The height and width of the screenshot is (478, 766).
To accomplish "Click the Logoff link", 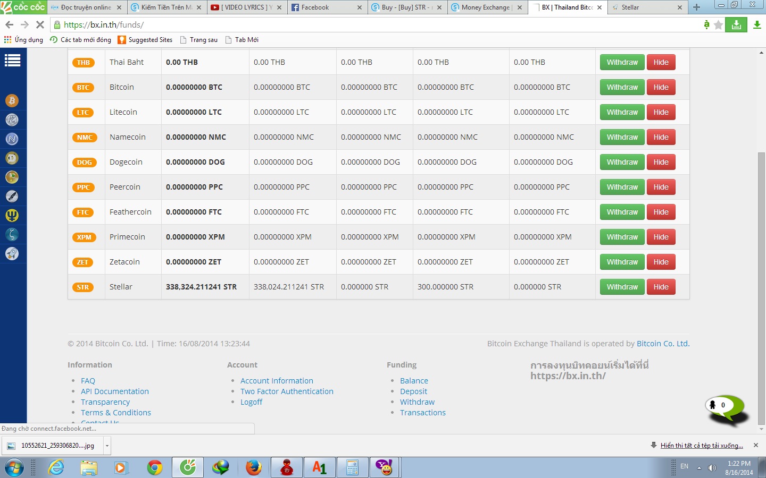I will pyautogui.click(x=251, y=402).
